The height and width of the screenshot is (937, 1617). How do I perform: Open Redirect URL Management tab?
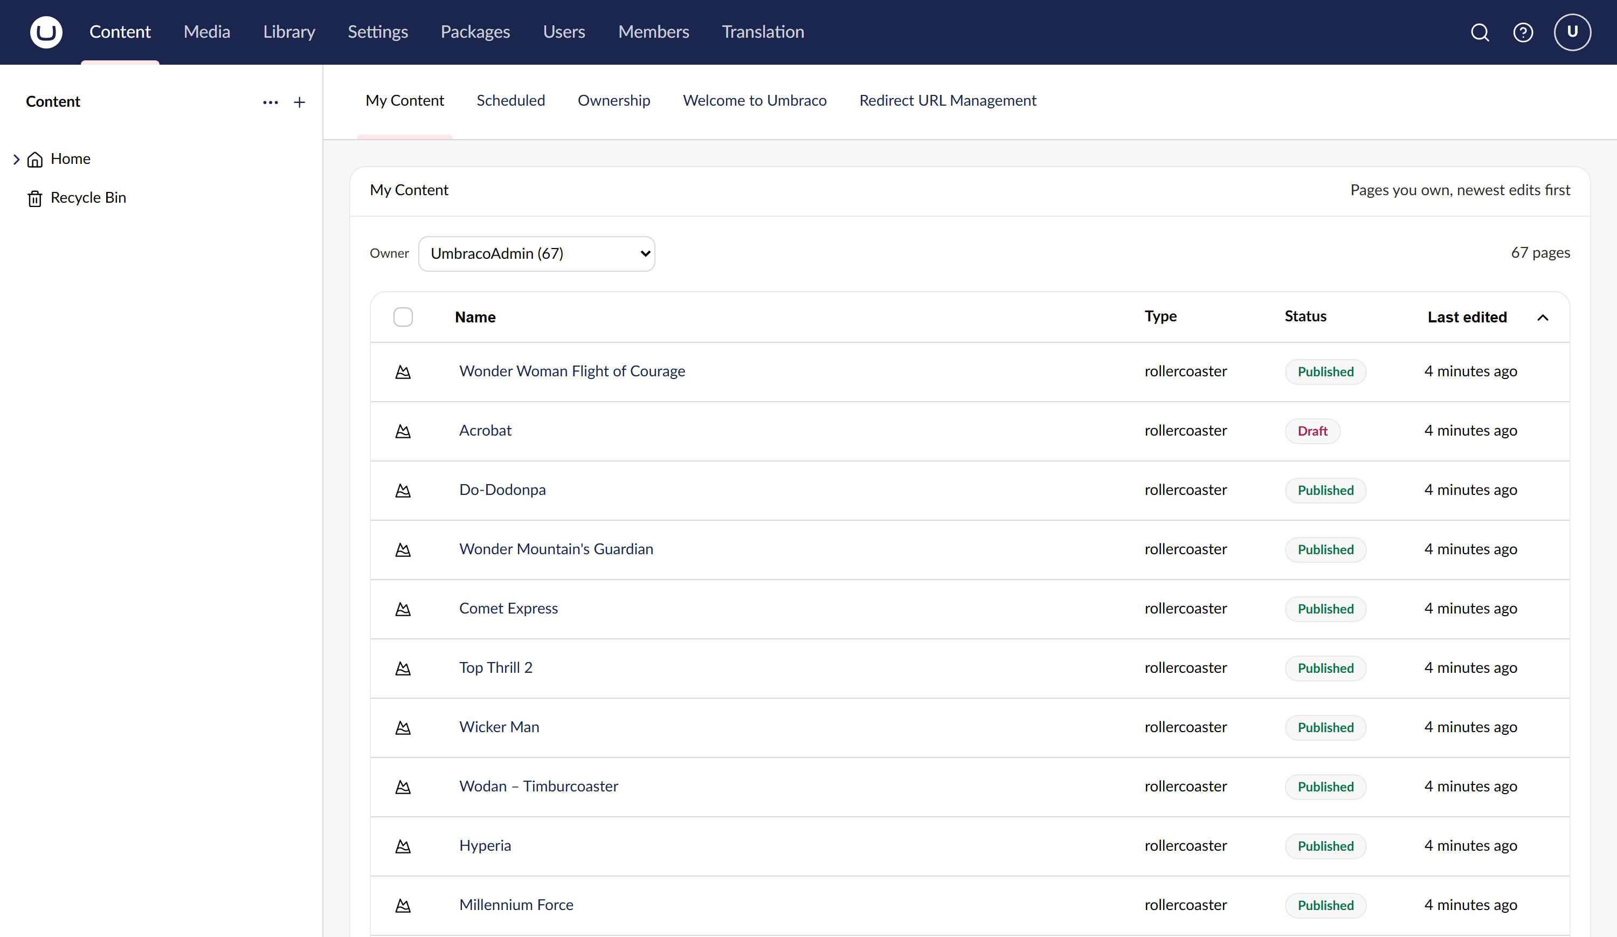point(948,101)
